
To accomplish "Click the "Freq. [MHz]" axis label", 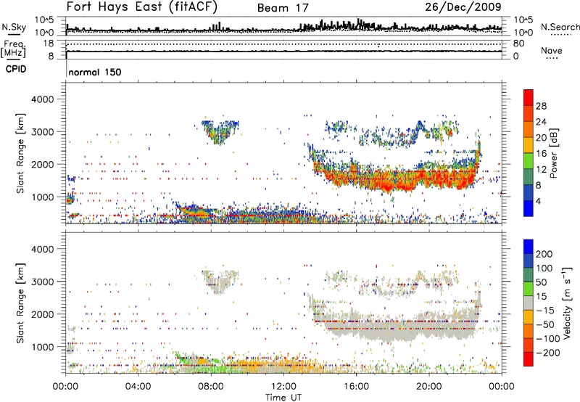I will (x=13, y=49).
